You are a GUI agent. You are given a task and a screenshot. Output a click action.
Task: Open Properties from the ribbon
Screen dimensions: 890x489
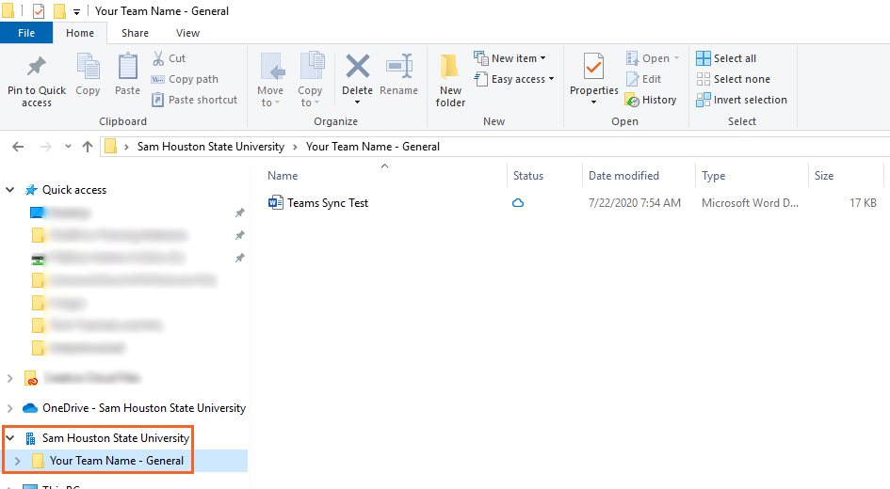(593, 69)
